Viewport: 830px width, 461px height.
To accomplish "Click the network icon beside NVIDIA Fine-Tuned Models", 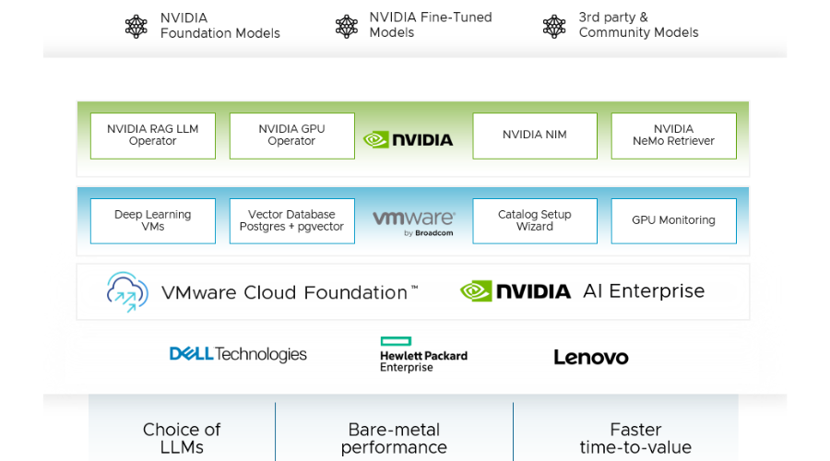I will click(346, 26).
